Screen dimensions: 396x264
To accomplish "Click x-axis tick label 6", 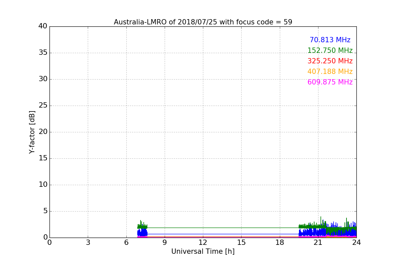I will coord(126,243).
